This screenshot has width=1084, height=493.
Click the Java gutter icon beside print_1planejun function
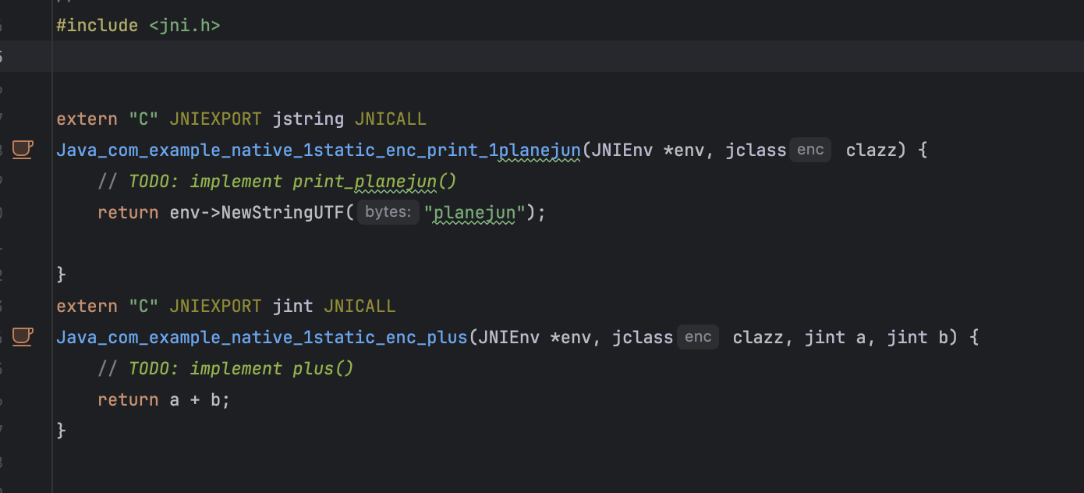[x=23, y=149]
